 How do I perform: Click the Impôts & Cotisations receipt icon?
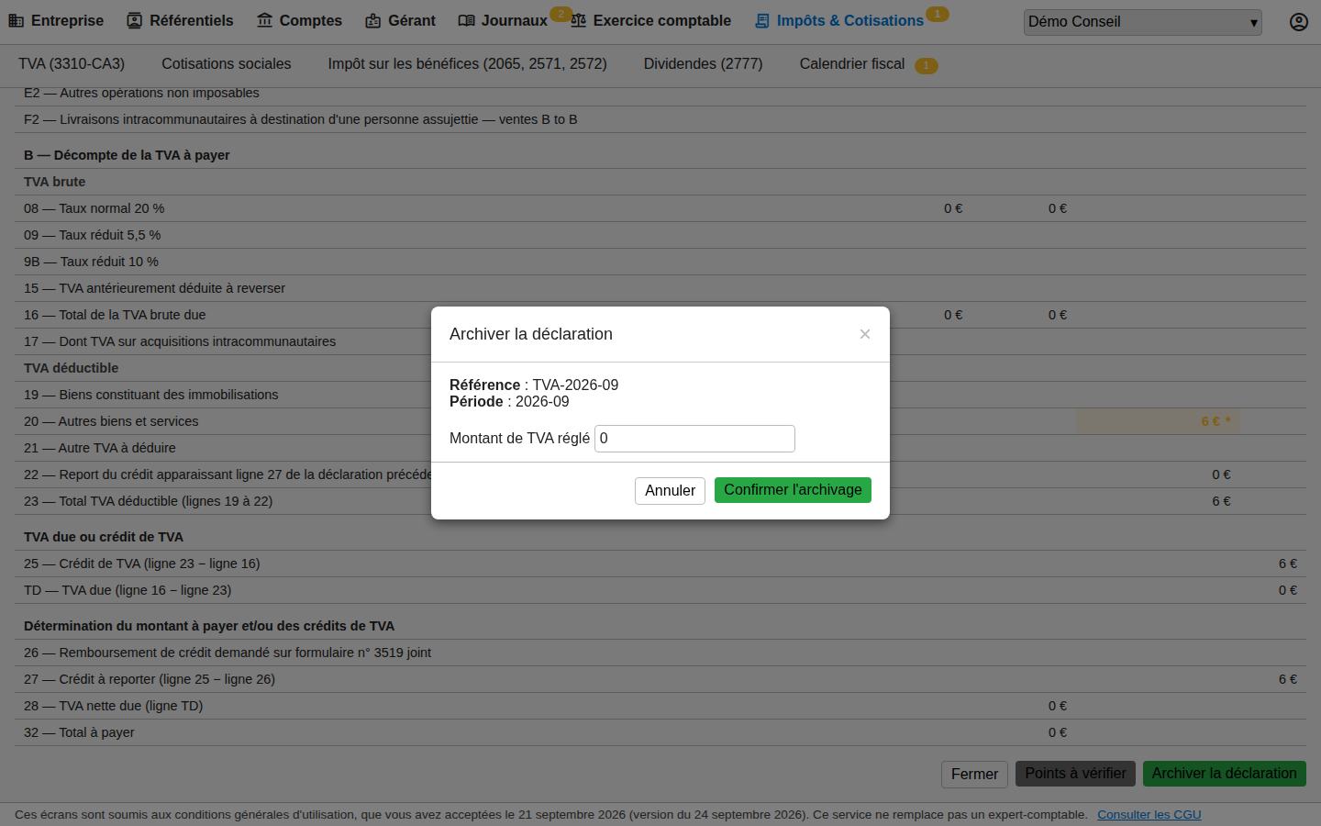(x=762, y=20)
